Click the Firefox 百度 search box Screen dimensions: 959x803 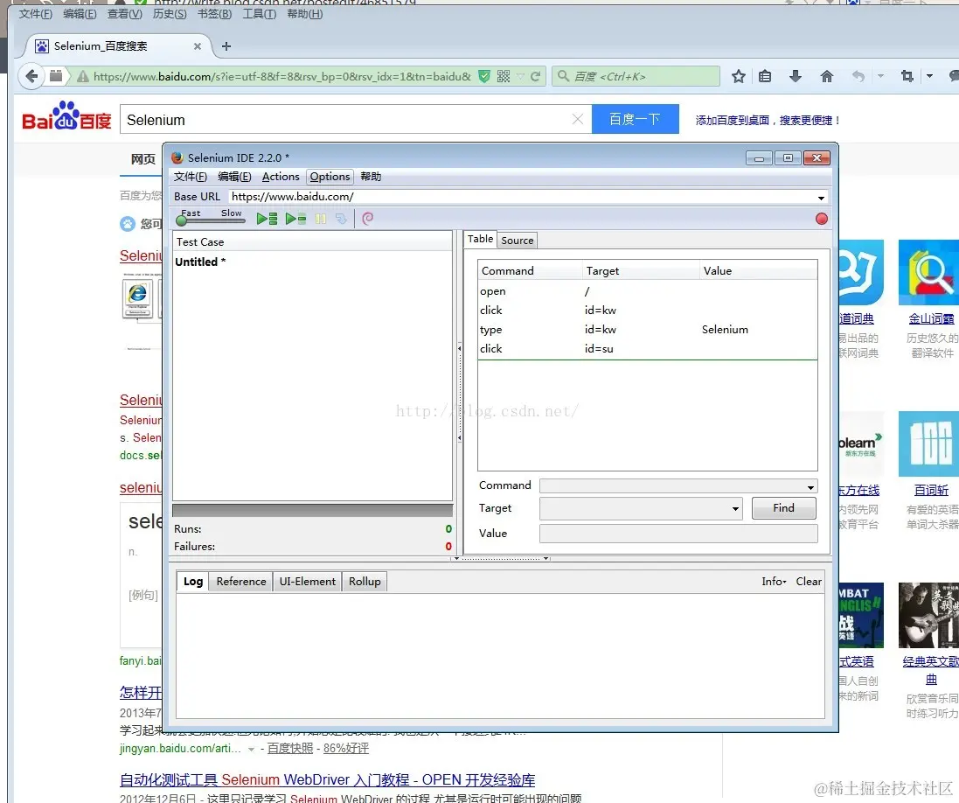tap(636, 76)
